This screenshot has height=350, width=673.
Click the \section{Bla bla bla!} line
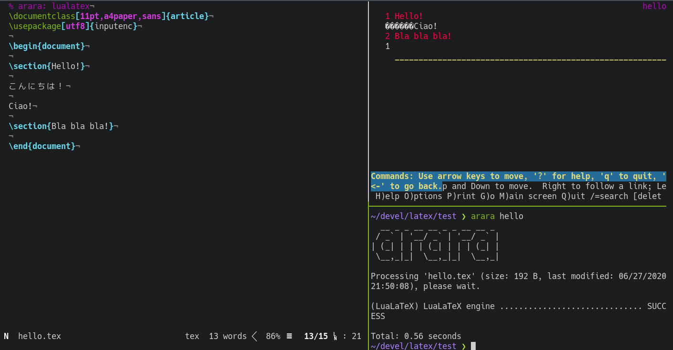[x=63, y=126]
